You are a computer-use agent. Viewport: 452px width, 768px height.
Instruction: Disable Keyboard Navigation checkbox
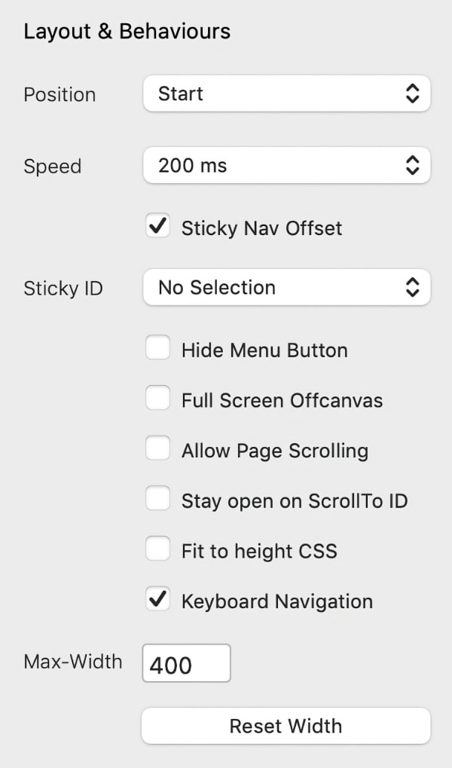coord(158,600)
